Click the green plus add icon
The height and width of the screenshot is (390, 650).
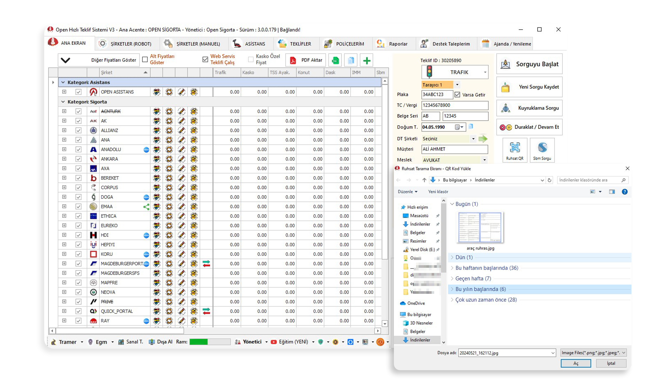click(367, 60)
